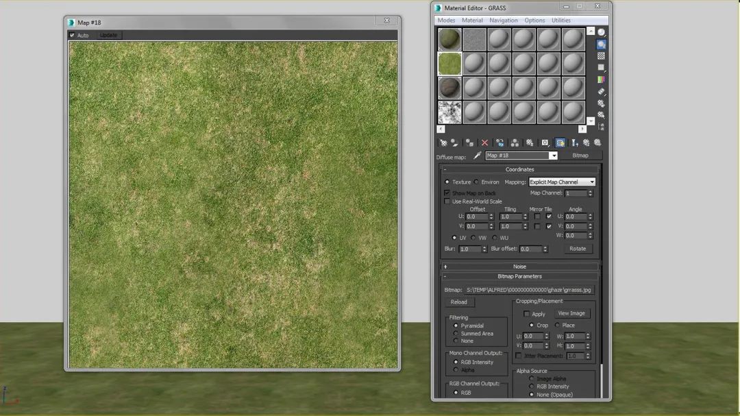Enable Use Real-World Scale checkbox
Screen dimensions: 740x416
pyautogui.click(x=447, y=201)
